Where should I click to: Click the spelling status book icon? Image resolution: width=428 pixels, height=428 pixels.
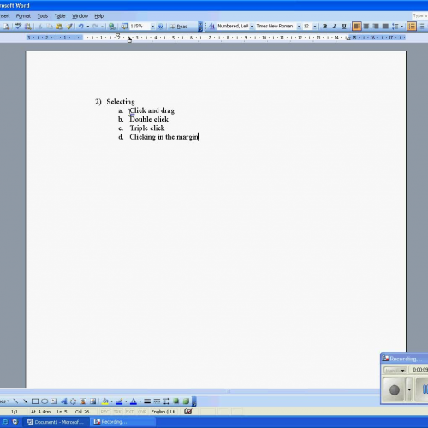188,412
